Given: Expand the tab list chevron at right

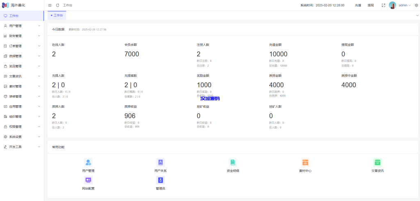Looking at the screenshot, I should click(x=417, y=15).
